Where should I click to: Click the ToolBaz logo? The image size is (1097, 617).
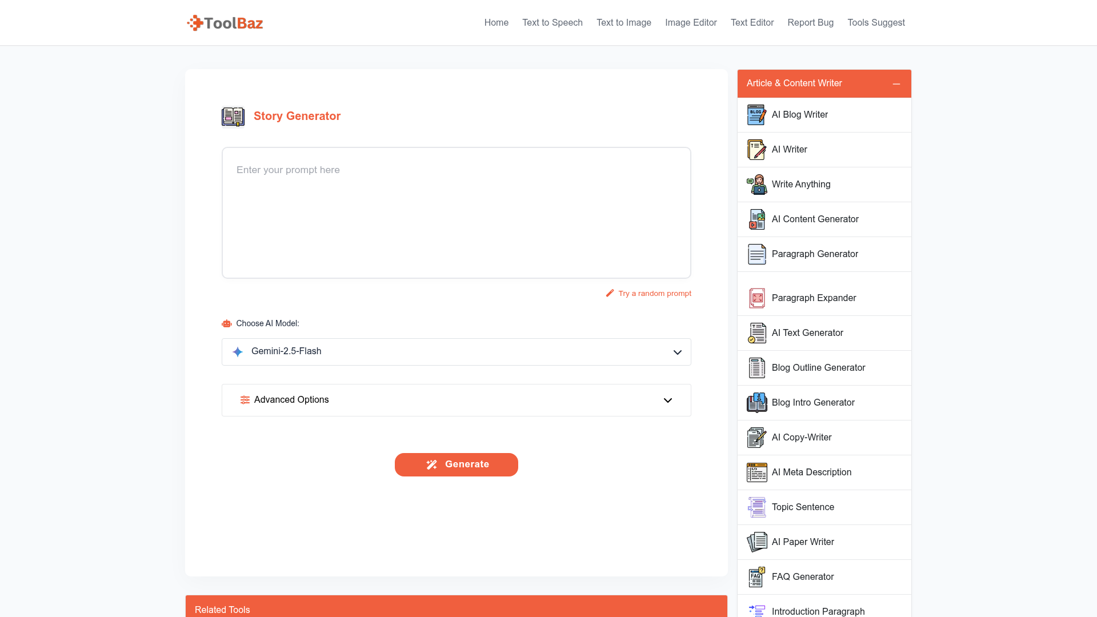coord(225,23)
